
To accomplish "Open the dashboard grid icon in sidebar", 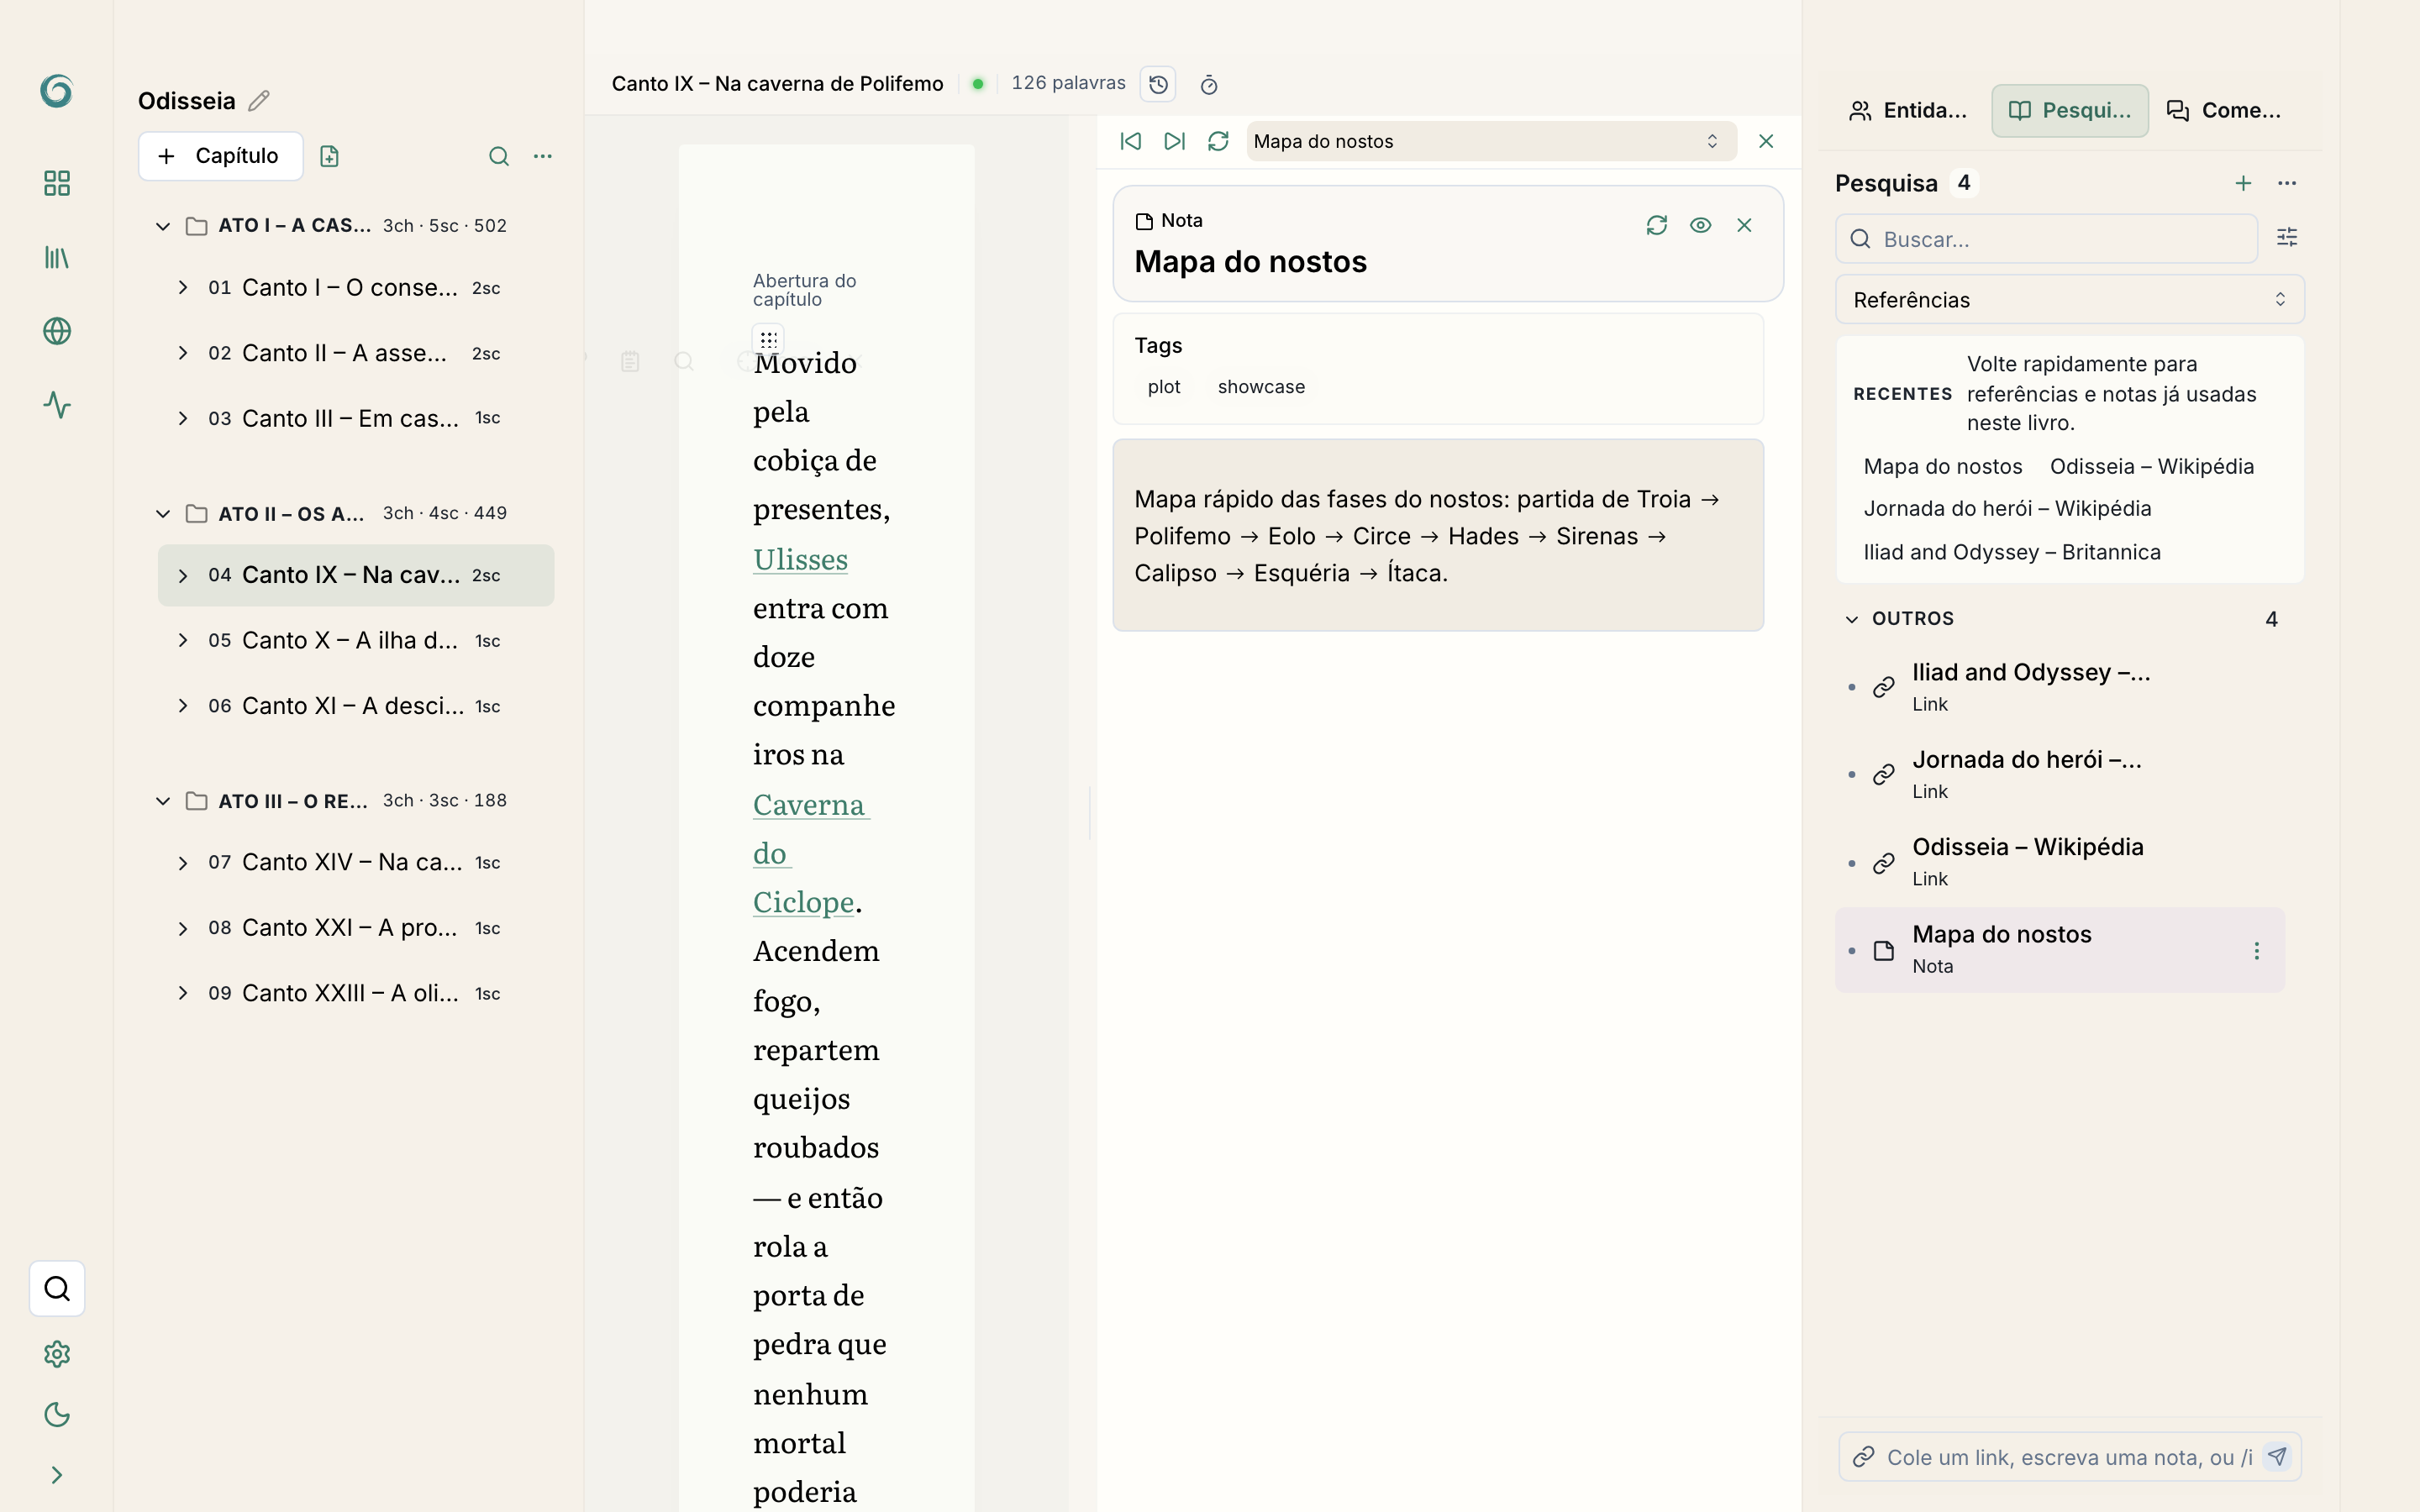I will (57, 183).
